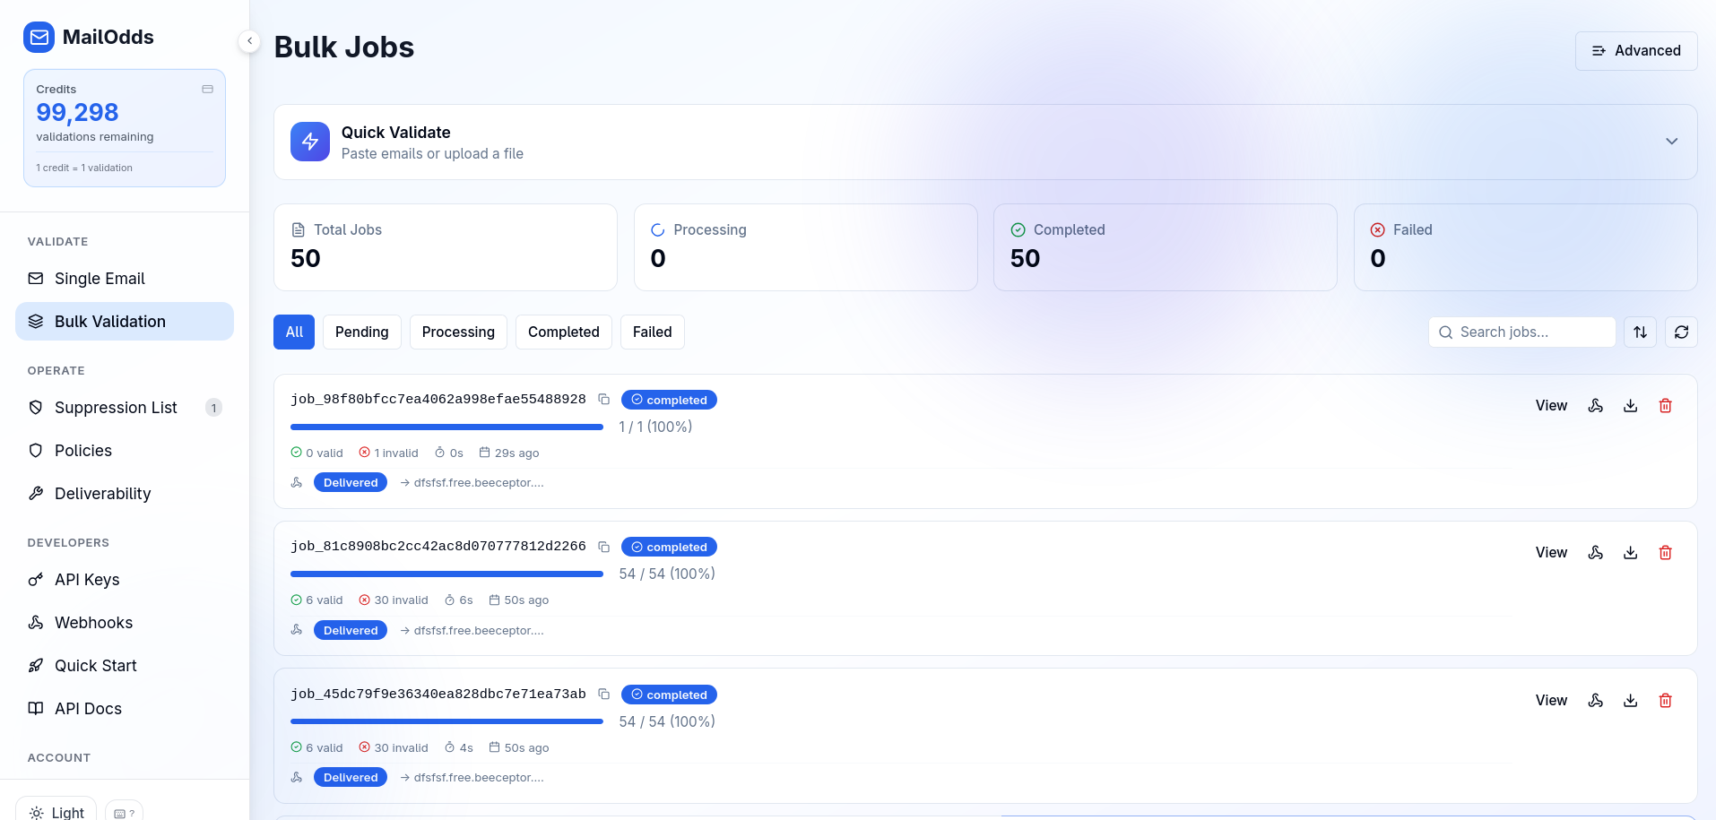Download results for job_81c8908b job
This screenshot has height=820, width=1716.
tap(1631, 553)
